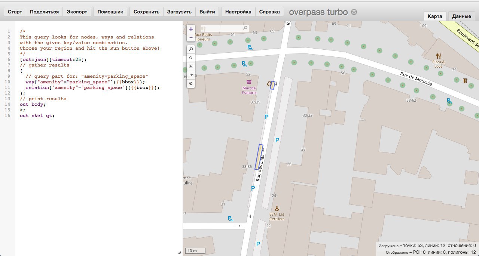The height and width of the screenshot is (256, 479).
Task: Click bicycle parking icon near number 63
Action: [x=250, y=47]
